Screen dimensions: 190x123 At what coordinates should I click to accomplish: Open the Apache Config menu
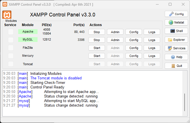click(134, 32)
